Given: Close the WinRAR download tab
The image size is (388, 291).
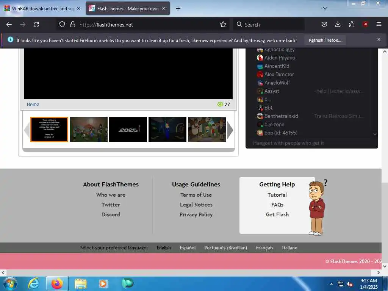Looking at the screenshot, I should coord(78,8).
